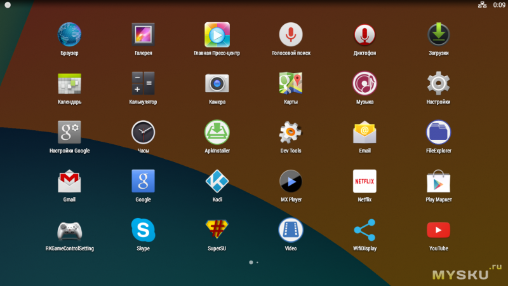Launch the FileExplorer app
Image resolution: width=508 pixels, height=286 pixels.
[438, 132]
